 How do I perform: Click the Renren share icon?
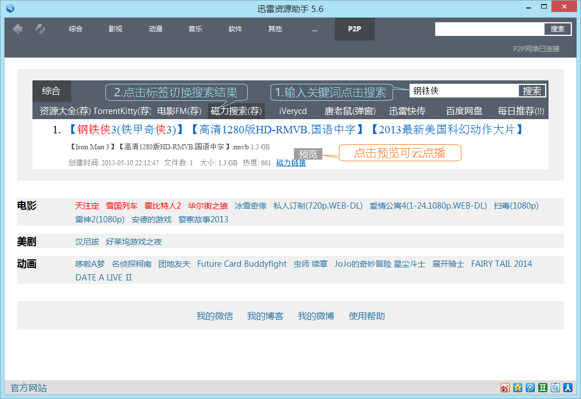[568, 388]
